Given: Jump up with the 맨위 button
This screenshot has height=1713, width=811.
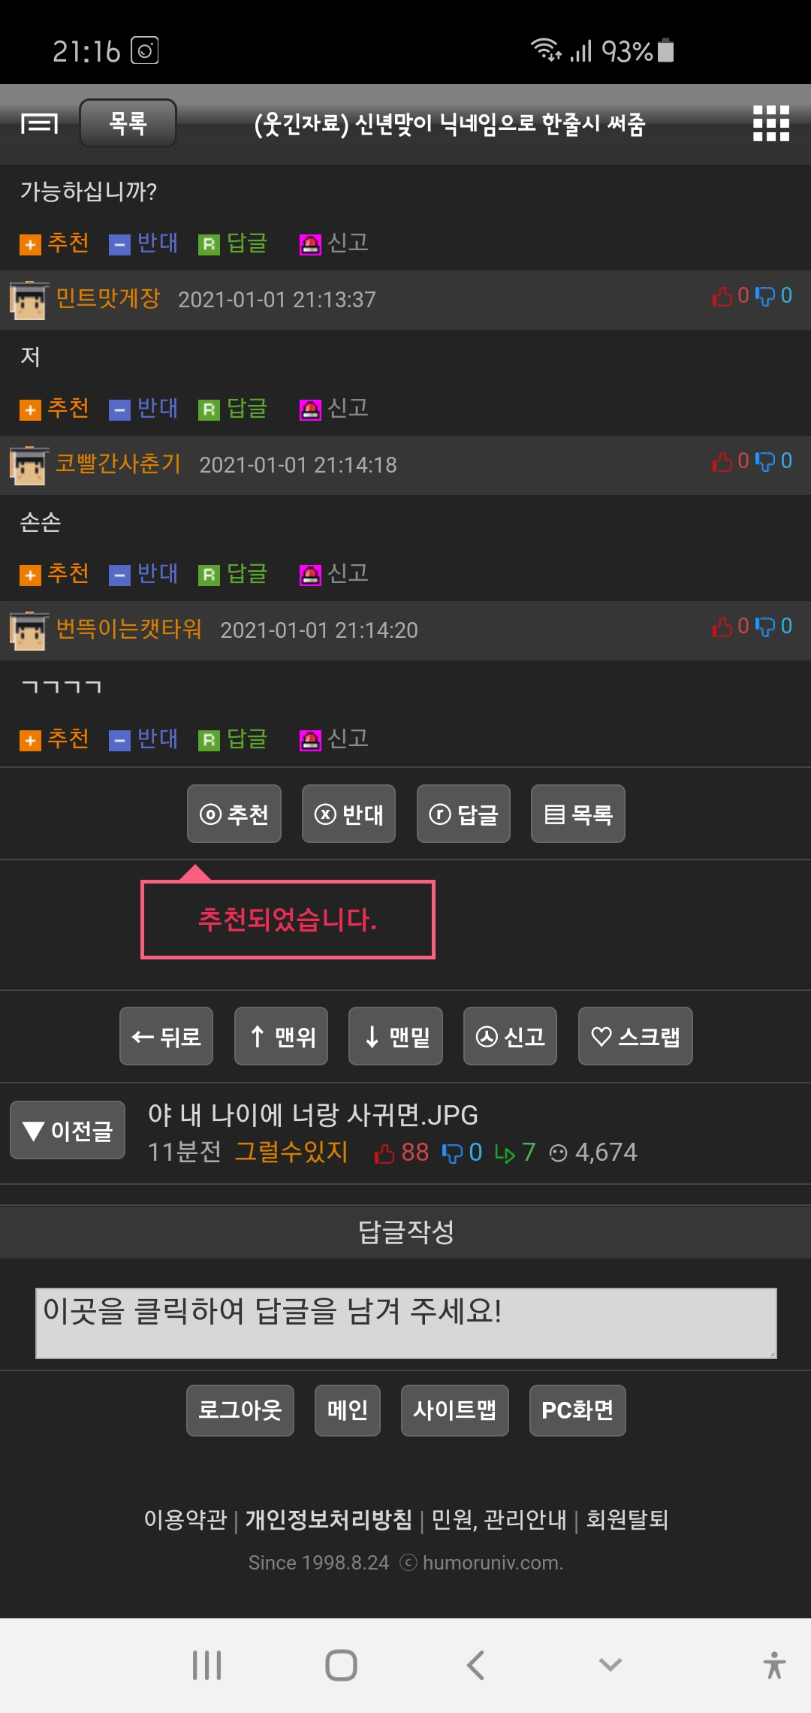Looking at the screenshot, I should [281, 1037].
